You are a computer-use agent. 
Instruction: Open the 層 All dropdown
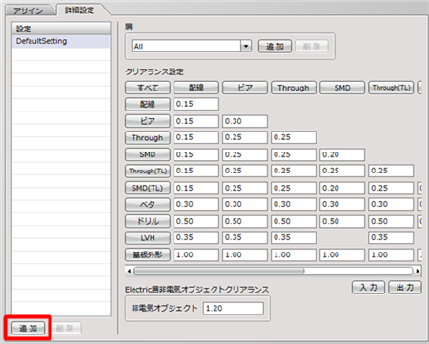[x=246, y=46]
